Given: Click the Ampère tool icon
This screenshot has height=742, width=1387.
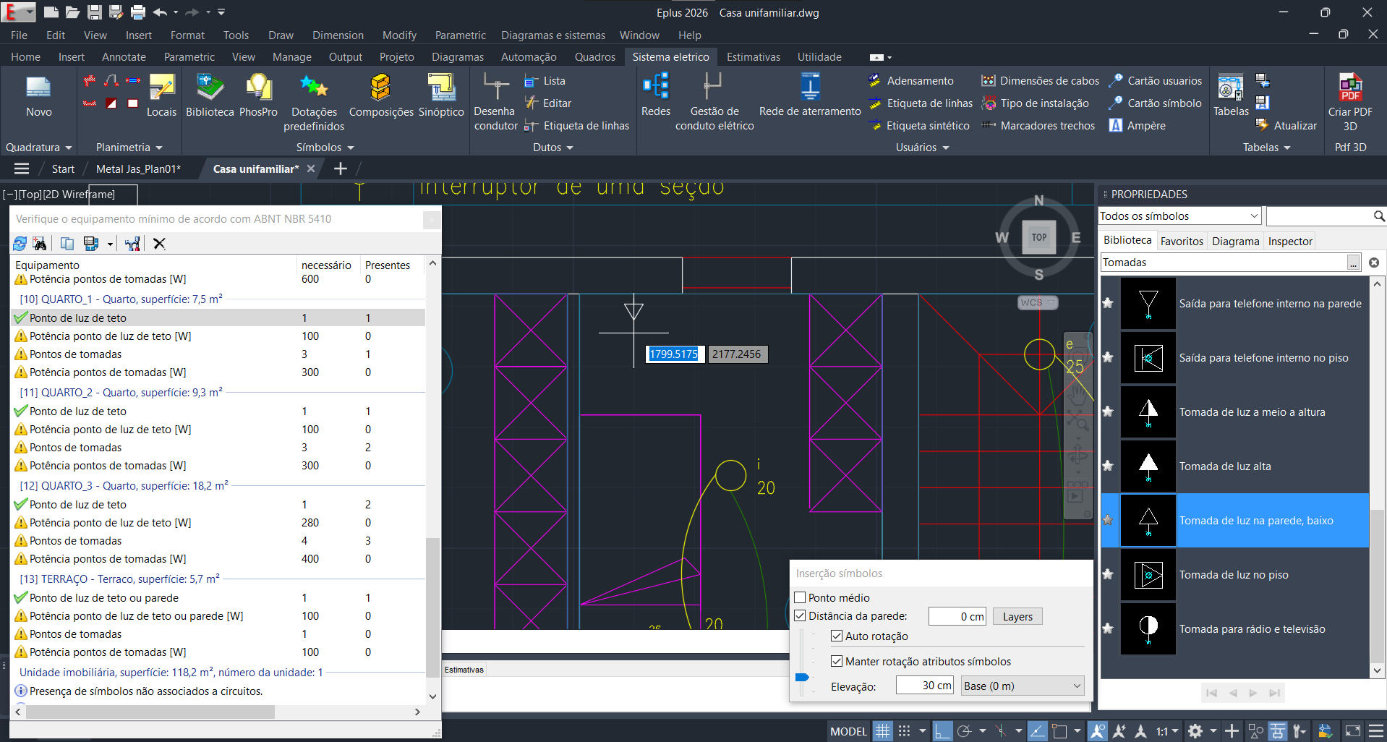Looking at the screenshot, I should tap(1116, 126).
